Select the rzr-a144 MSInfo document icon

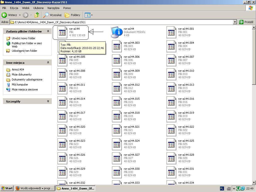click(117, 32)
